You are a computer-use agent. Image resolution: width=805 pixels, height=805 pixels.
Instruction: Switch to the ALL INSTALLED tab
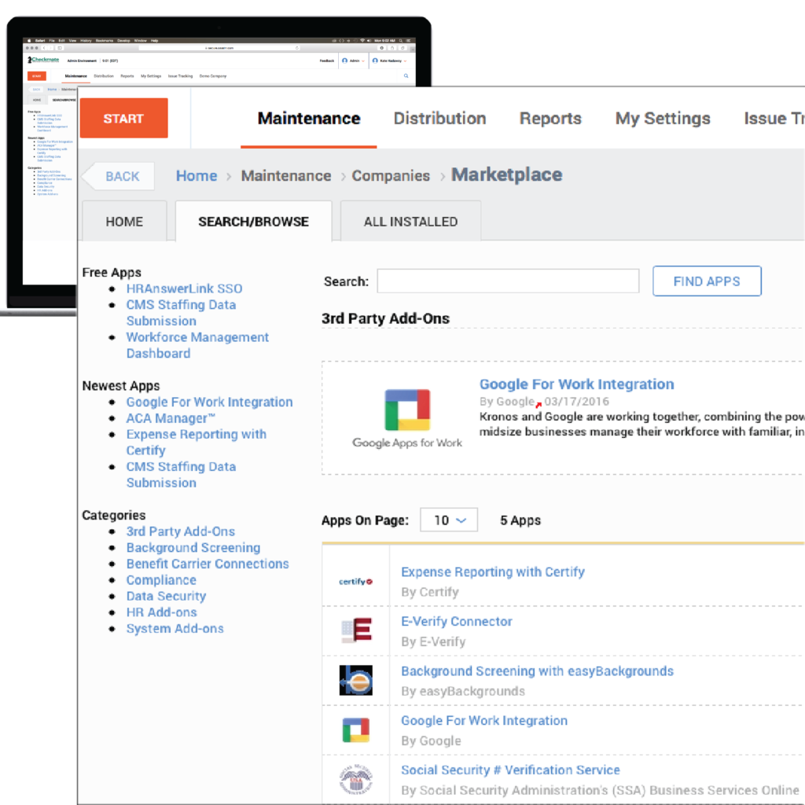[410, 221]
